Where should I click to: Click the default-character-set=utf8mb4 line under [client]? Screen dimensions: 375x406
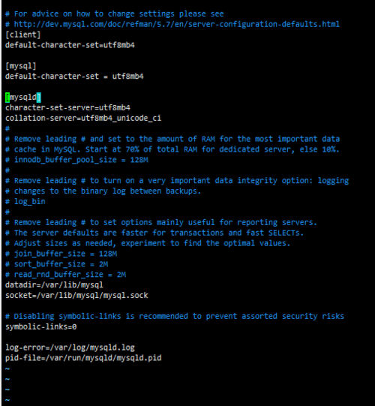pyautogui.click(x=70, y=45)
